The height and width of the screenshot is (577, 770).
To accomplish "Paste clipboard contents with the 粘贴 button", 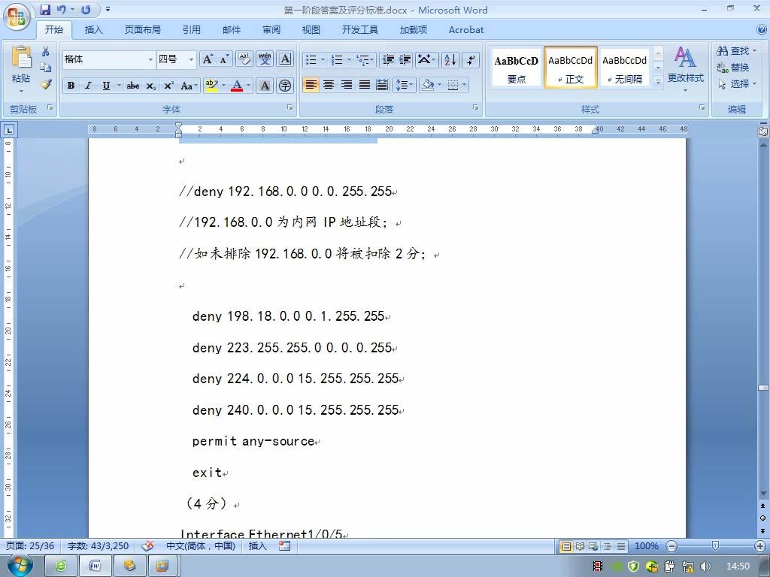I will [20, 68].
